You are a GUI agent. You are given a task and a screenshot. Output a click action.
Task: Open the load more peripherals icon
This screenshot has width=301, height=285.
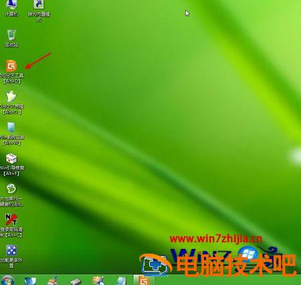coord(11,256)
